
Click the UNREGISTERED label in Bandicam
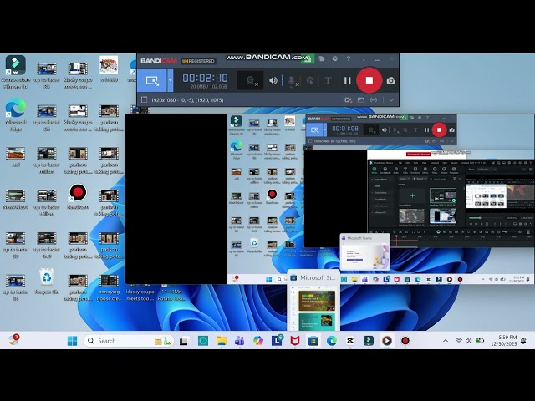coord(198,61)
